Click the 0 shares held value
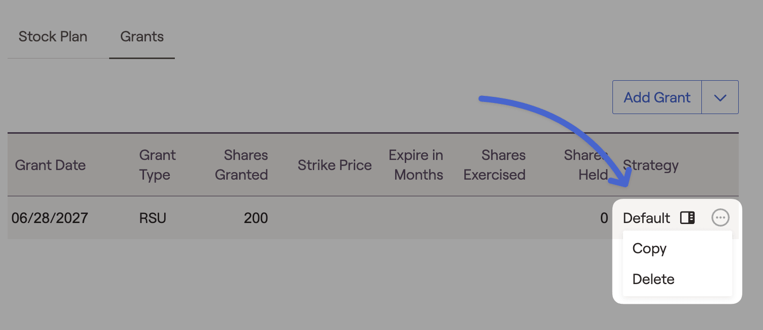The image size is (763, 330). (604, 218)
